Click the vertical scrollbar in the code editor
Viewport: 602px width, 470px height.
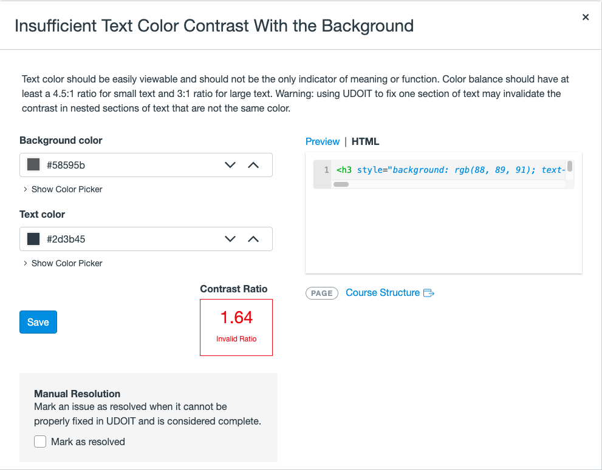coord(570,167)
